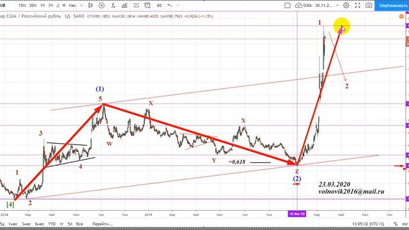Redo the chart action
409x230 pixels.
(x=178, y=5)
